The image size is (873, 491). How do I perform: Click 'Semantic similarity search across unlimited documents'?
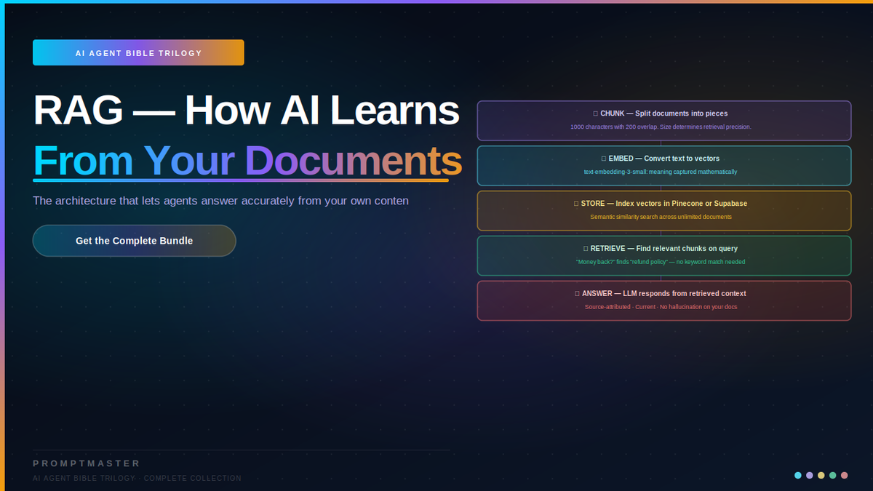[661, 217]
